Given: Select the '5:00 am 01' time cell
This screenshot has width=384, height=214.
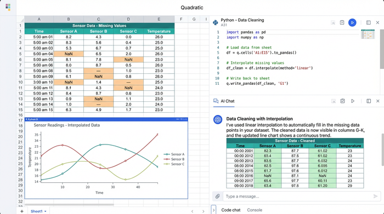Looking at the screenshot, I should point(39,37).
